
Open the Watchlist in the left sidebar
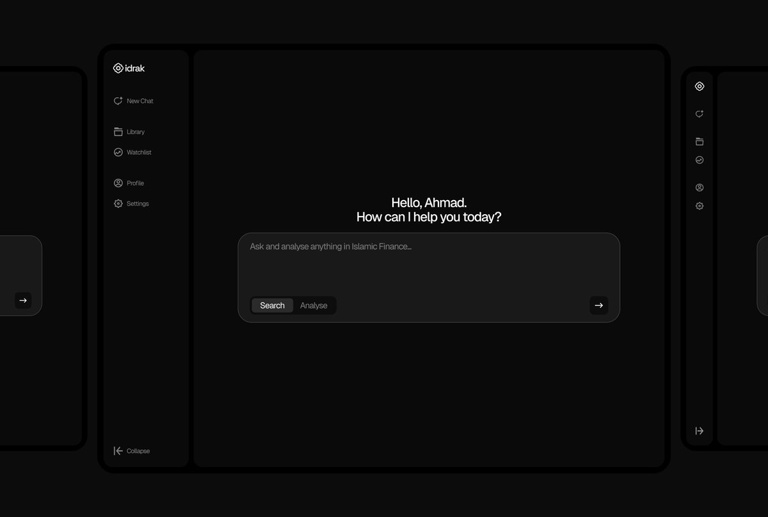coord(132,152)
